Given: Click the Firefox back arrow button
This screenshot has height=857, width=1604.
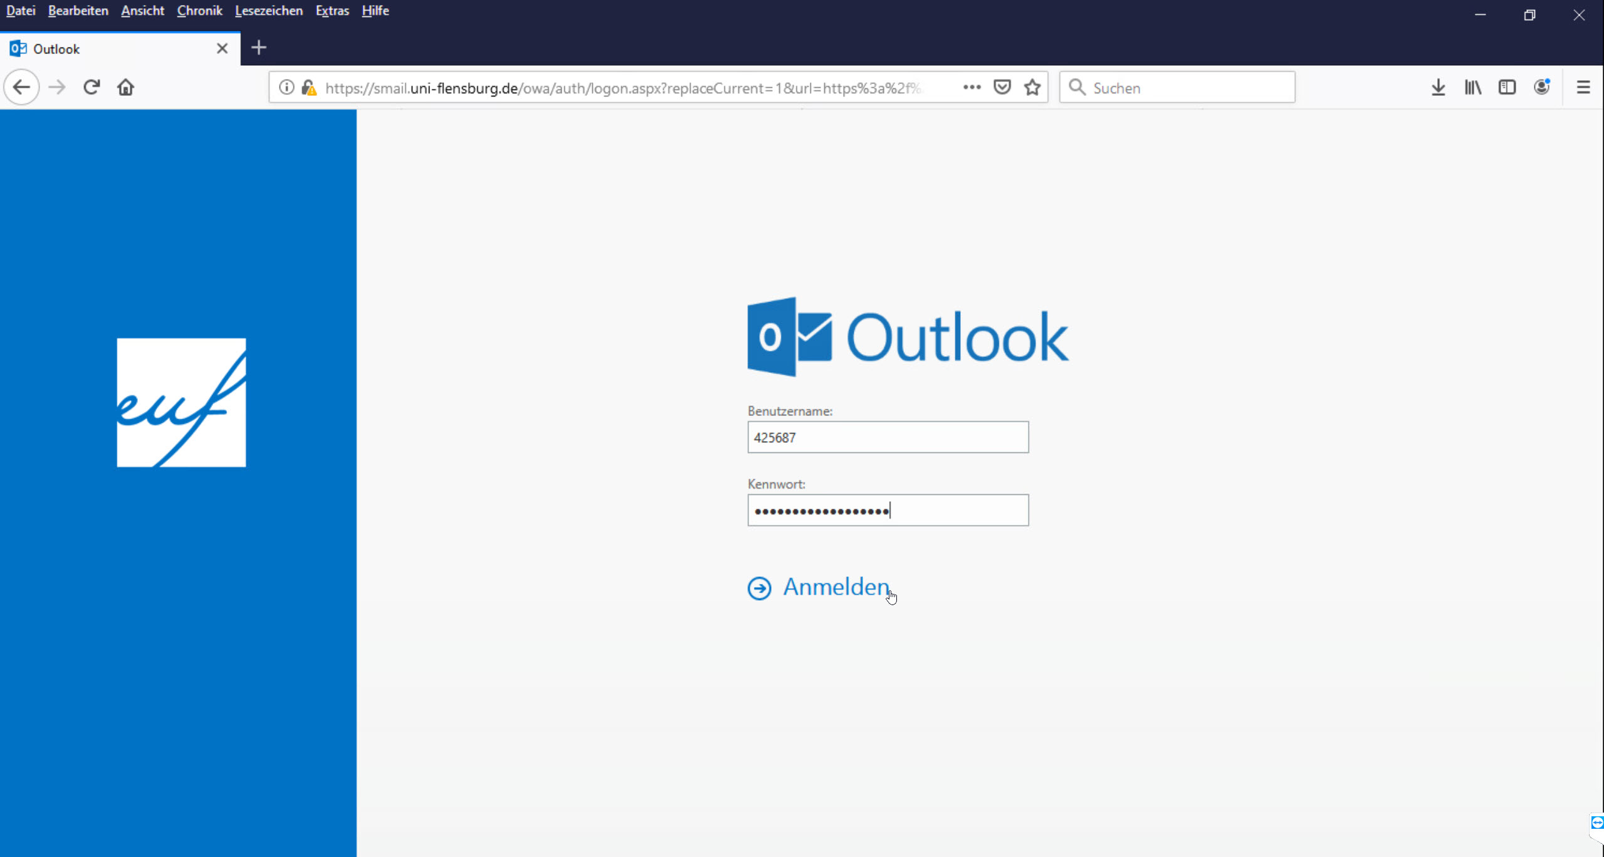Looking at the screenshot, I should tap(21, 87).
